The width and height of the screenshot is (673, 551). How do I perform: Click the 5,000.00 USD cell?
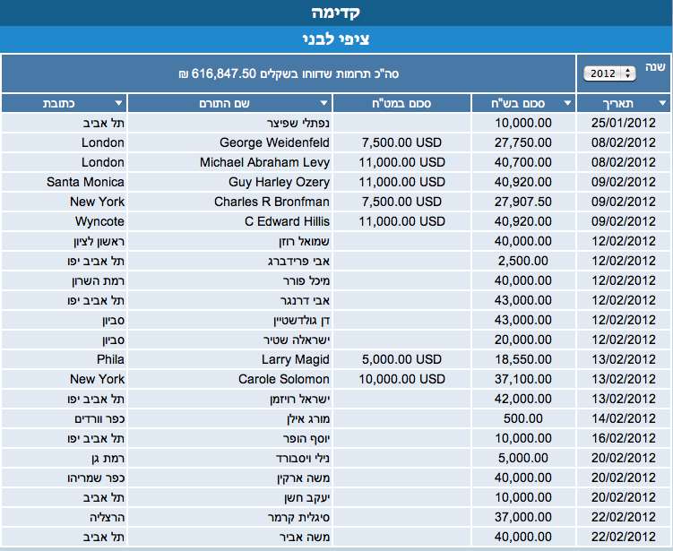[401, 359]
